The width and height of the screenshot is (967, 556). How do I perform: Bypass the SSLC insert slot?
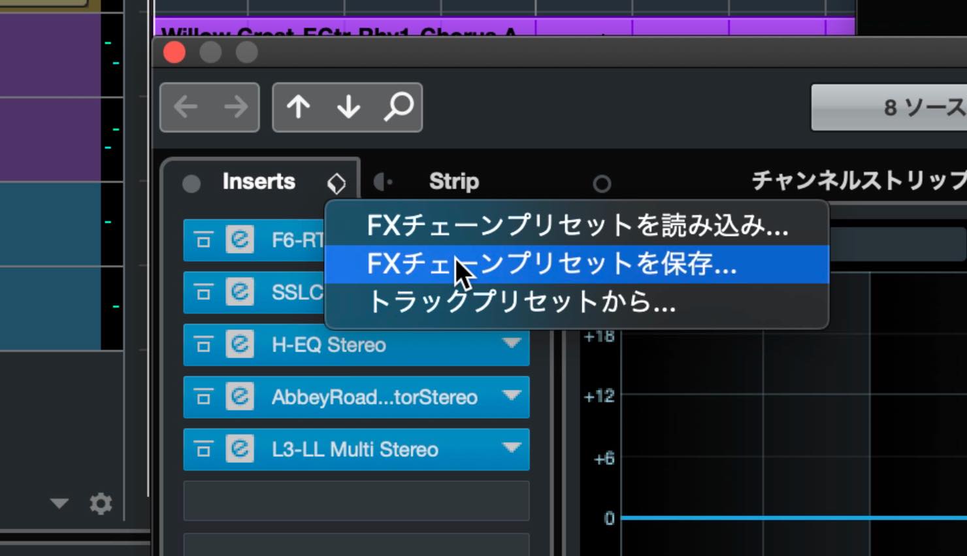click(x=203, y=292)
